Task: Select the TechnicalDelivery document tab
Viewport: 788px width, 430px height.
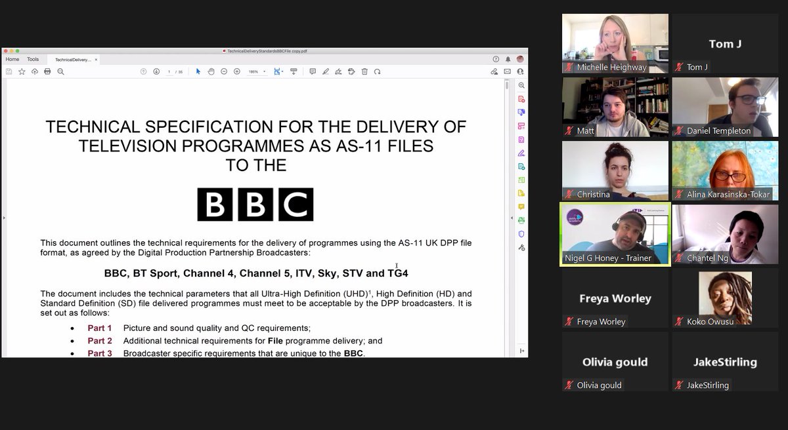Action: click(x=73, y=60)
